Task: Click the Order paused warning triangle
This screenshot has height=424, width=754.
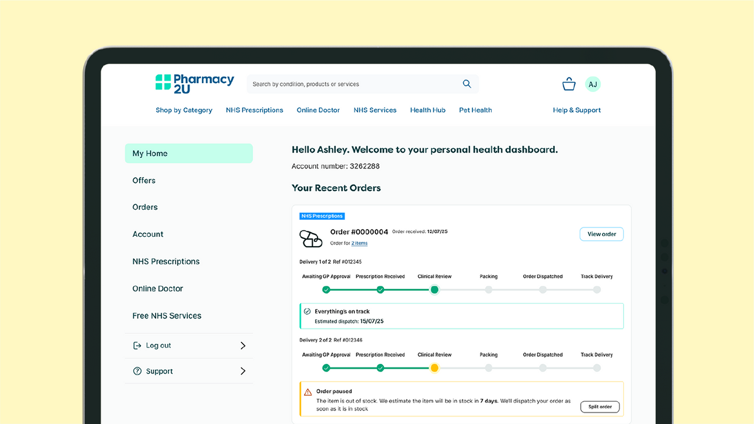Action: click(x=307, y=392)
